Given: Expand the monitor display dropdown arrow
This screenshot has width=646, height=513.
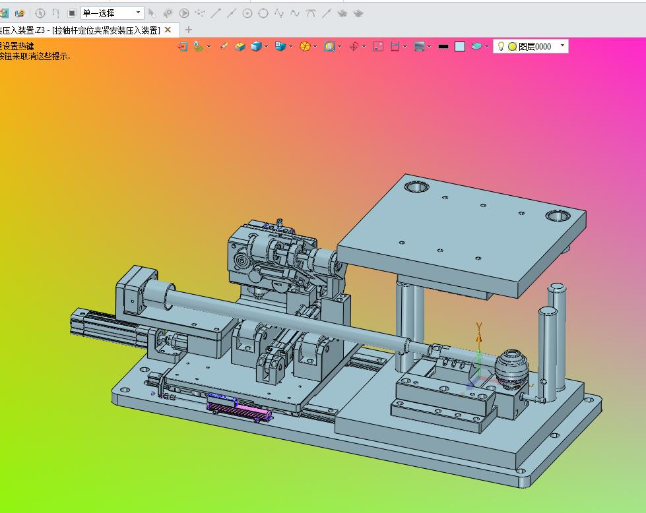Looking at the screenshot, I should (430, 47).
